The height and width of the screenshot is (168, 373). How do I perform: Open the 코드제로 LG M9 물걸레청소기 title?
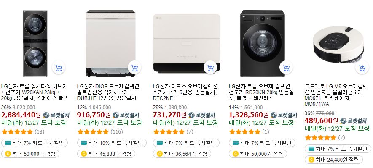click(336, 95)
